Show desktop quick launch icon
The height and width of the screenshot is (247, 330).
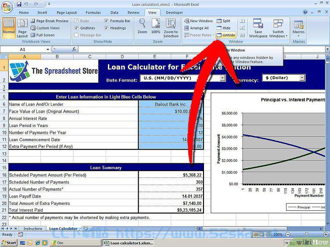coord(23,243)
